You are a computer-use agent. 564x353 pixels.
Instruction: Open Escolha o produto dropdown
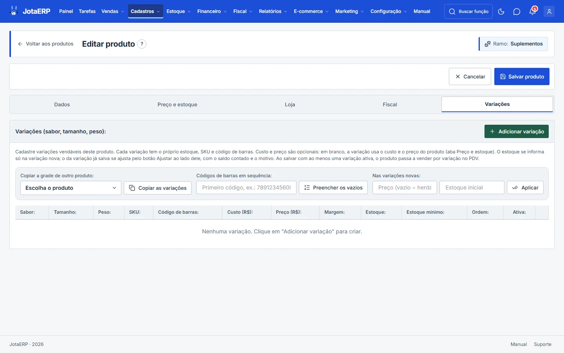[71, 188]
